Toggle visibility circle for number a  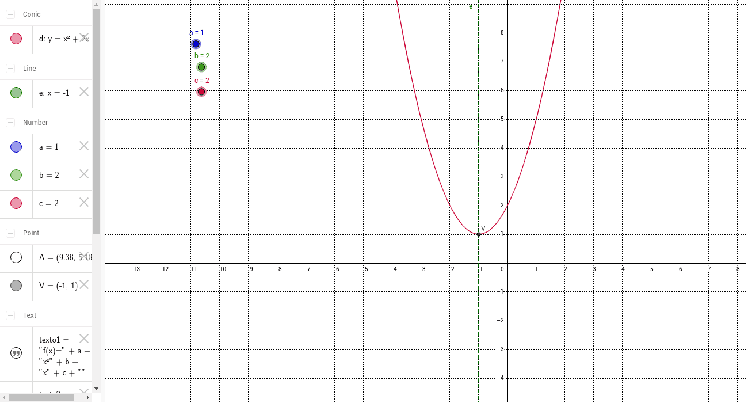(16, 147)
